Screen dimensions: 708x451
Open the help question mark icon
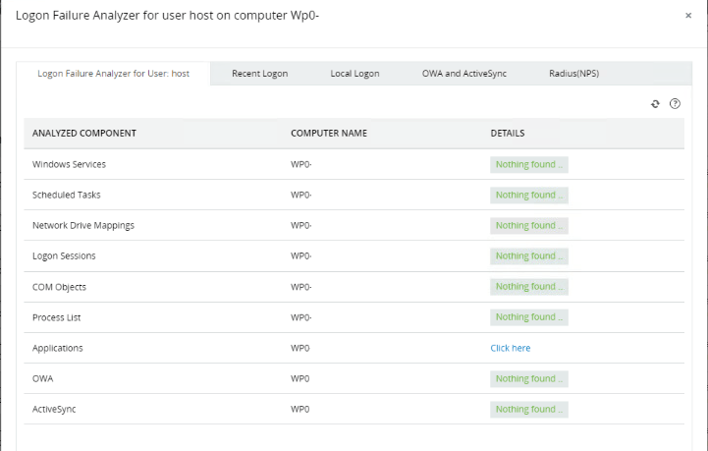675,104
